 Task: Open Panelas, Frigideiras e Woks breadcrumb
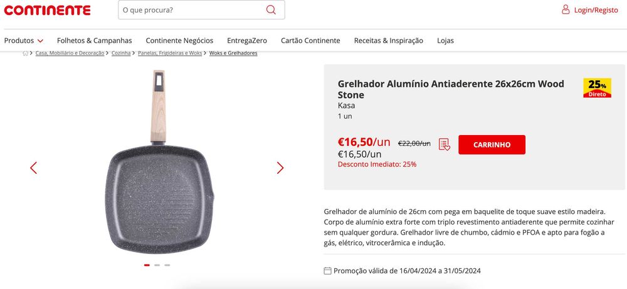pos(170,53)
